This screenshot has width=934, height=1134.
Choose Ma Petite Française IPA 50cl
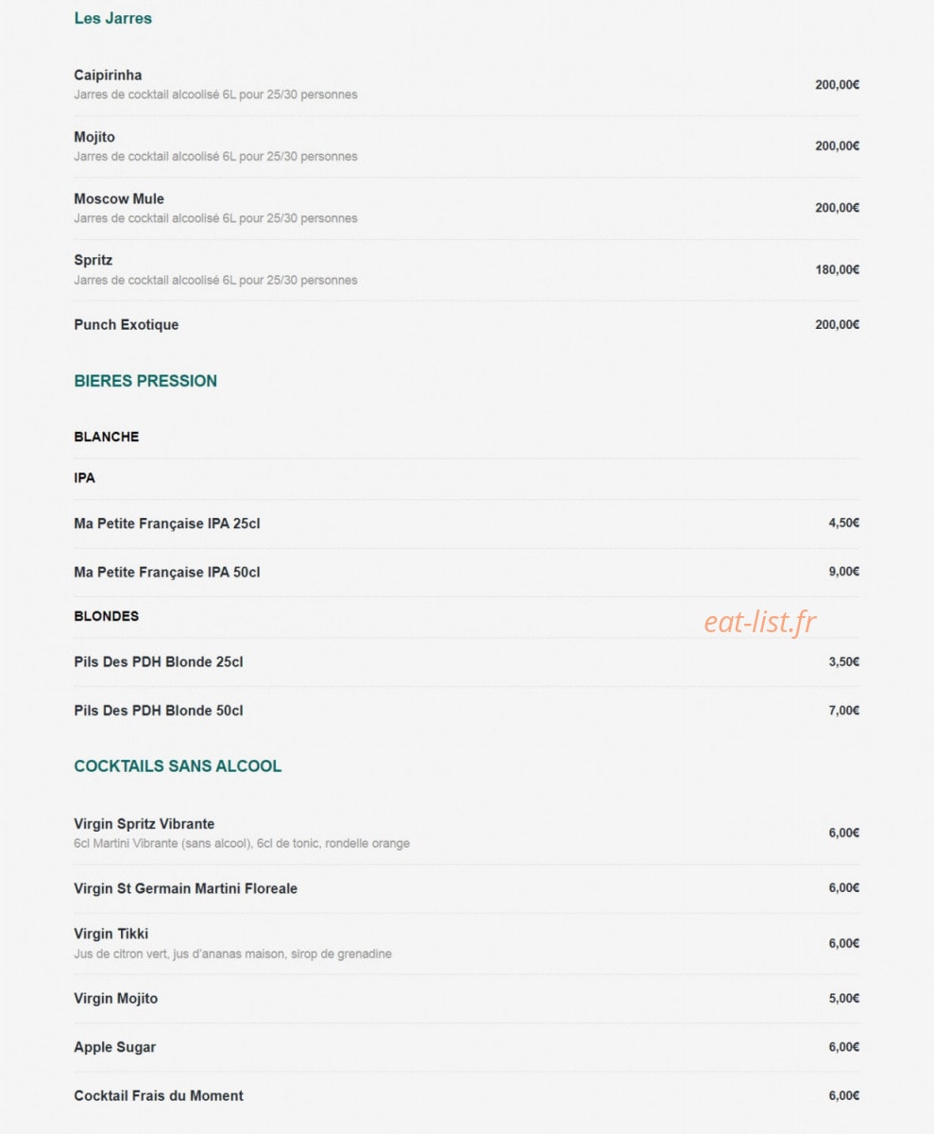pos(467,572)
